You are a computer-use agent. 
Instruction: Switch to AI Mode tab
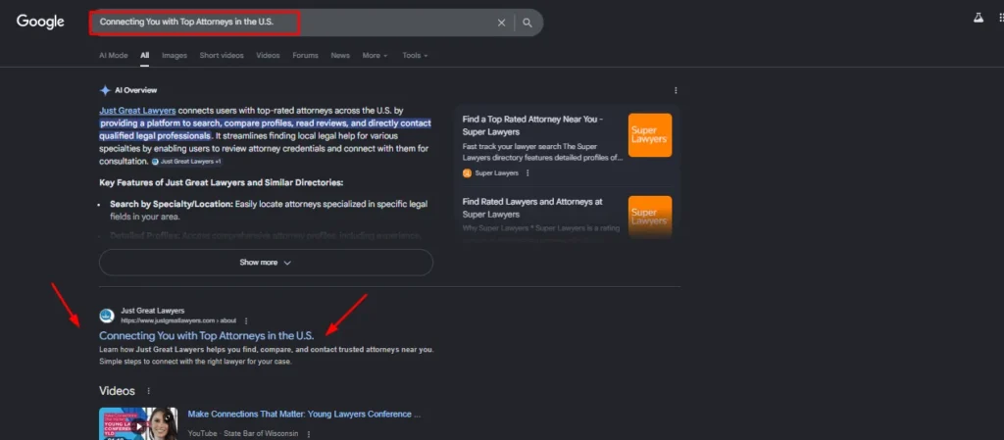coord(114,56)
